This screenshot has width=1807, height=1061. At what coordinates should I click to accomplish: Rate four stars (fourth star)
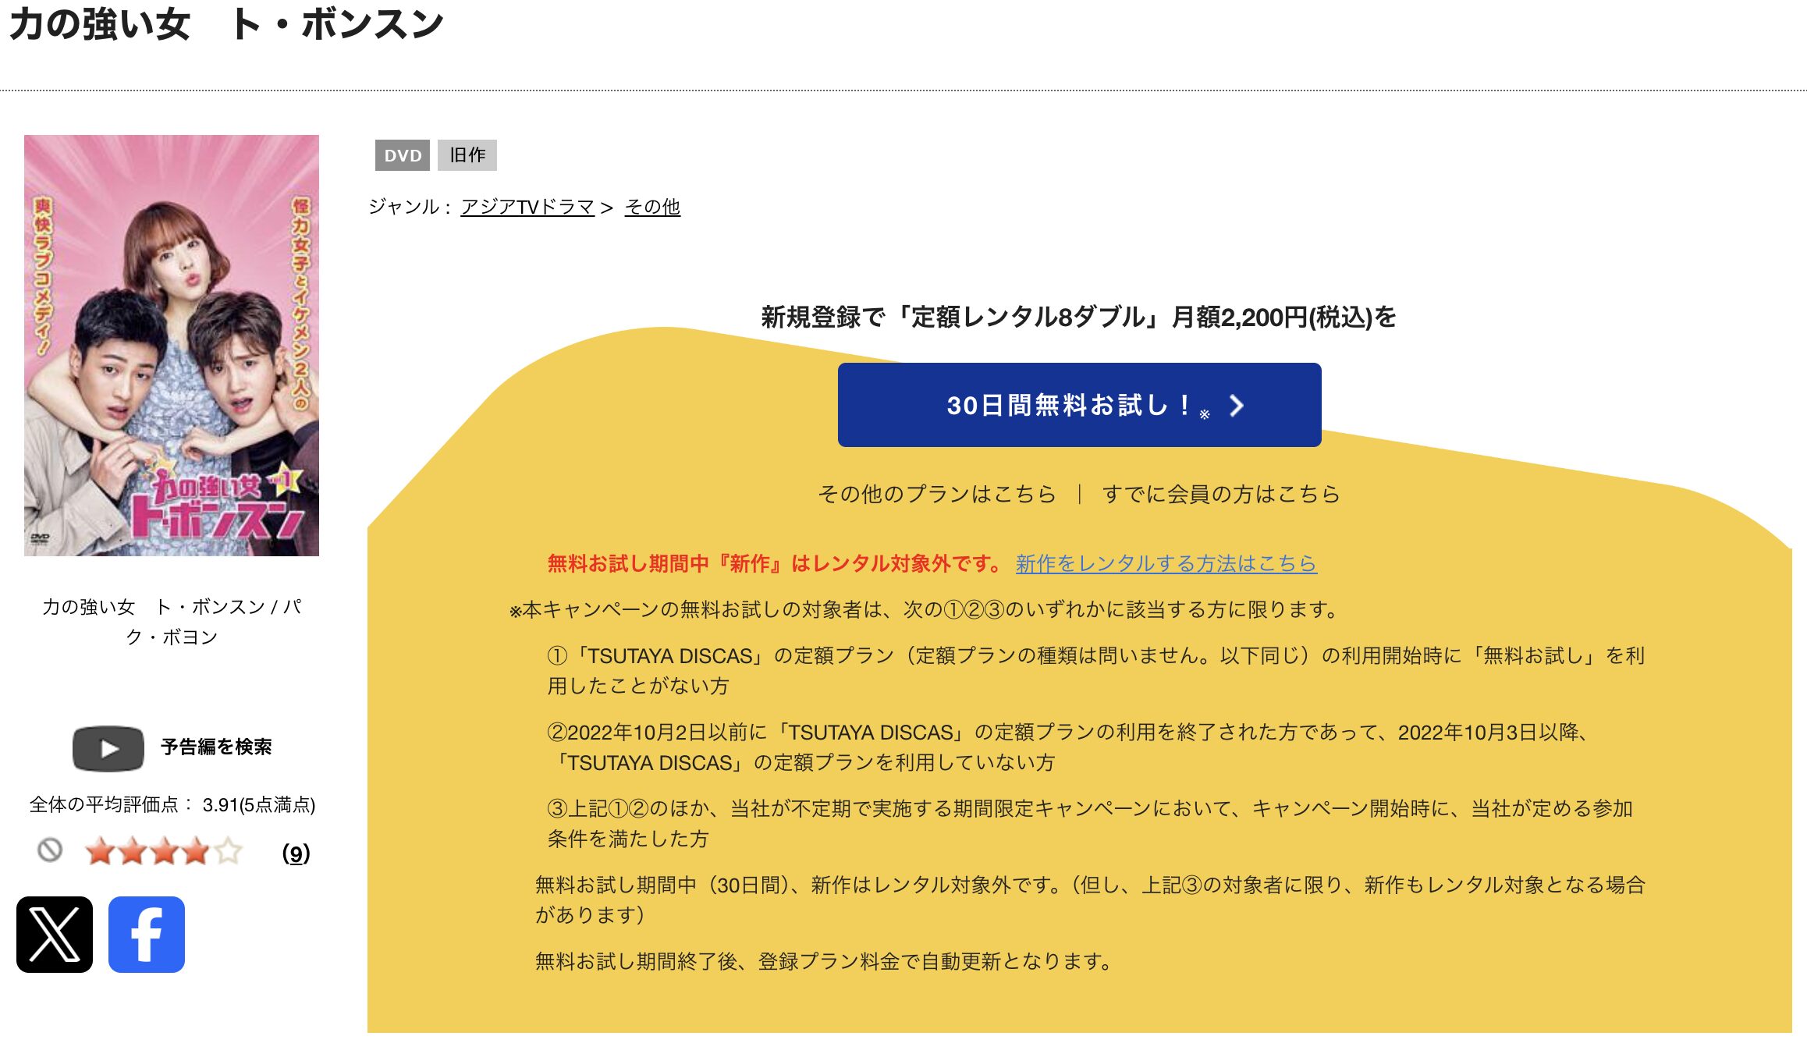(x=195, y=851)
